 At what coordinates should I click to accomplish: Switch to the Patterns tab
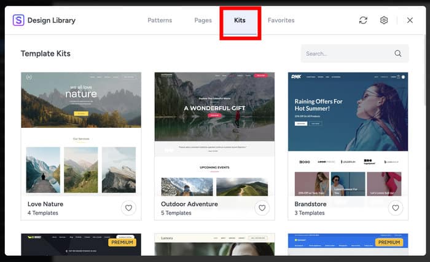coord(160,20)
